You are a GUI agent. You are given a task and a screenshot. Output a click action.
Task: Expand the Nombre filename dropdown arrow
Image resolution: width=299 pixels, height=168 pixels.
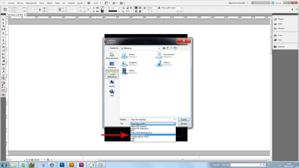pos(174,120)
